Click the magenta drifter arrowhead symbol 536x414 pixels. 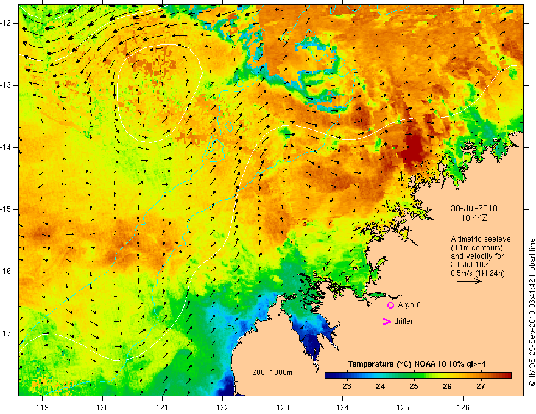pyautogui.click(x=386, y=321)
